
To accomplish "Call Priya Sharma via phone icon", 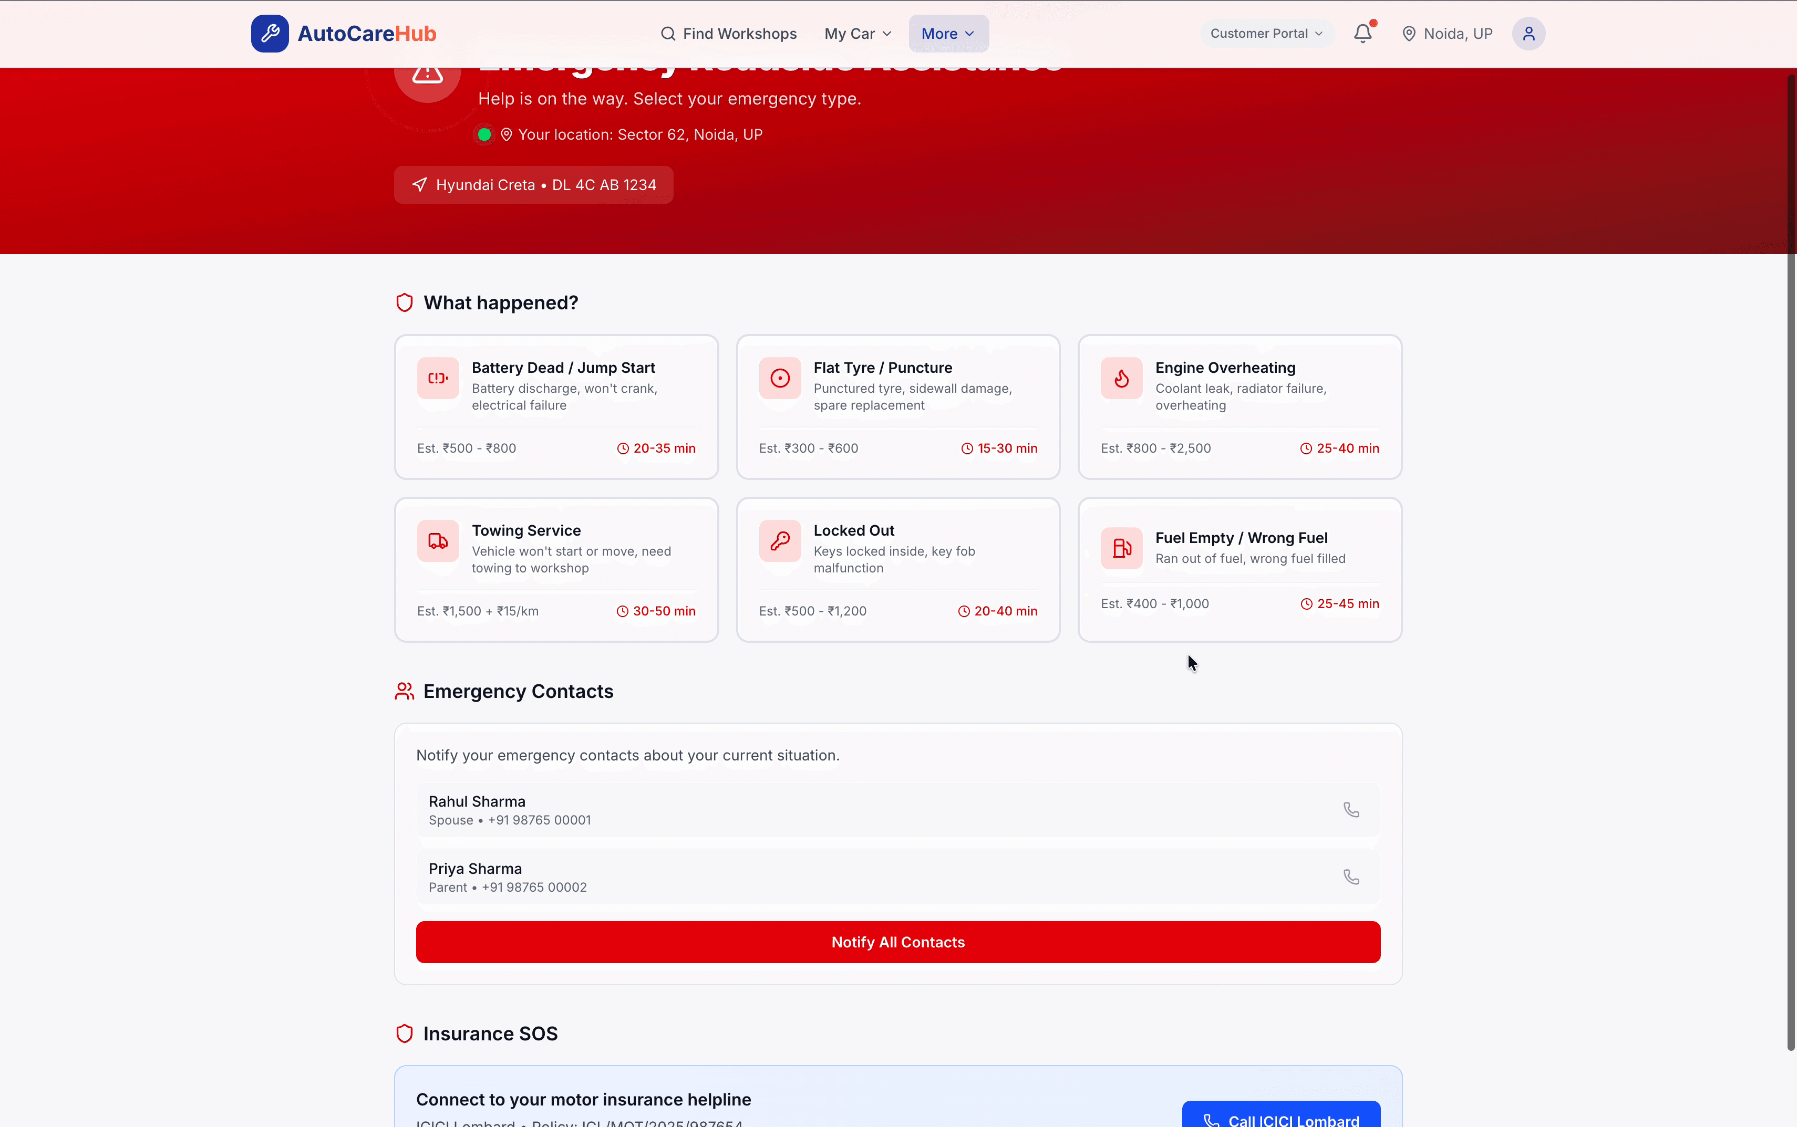I will pos(1351,876).
